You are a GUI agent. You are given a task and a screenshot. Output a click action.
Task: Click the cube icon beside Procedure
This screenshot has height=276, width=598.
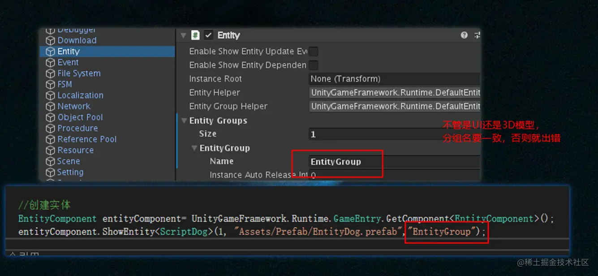[x=51, y=129]
